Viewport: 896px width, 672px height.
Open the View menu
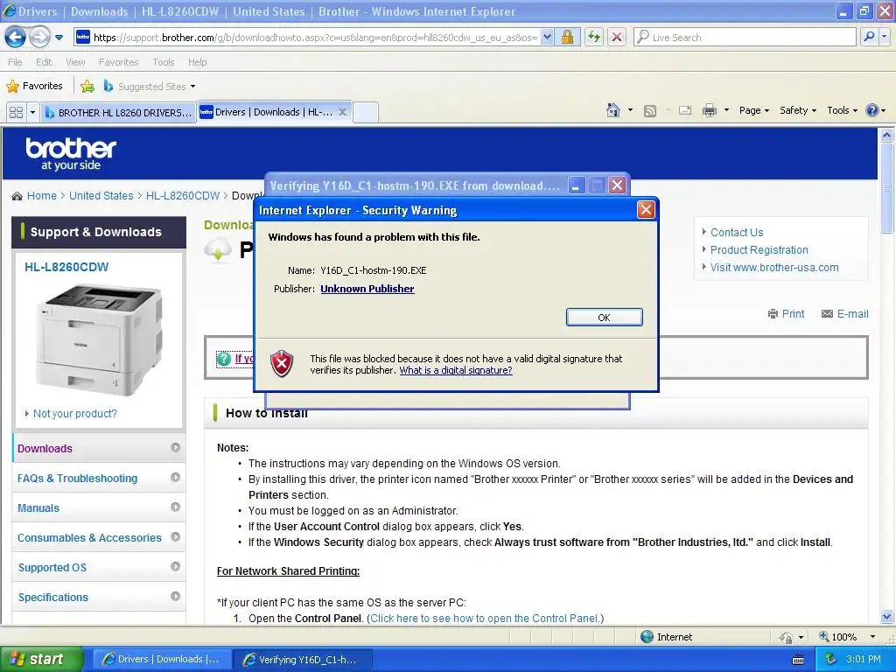[75, 62]
